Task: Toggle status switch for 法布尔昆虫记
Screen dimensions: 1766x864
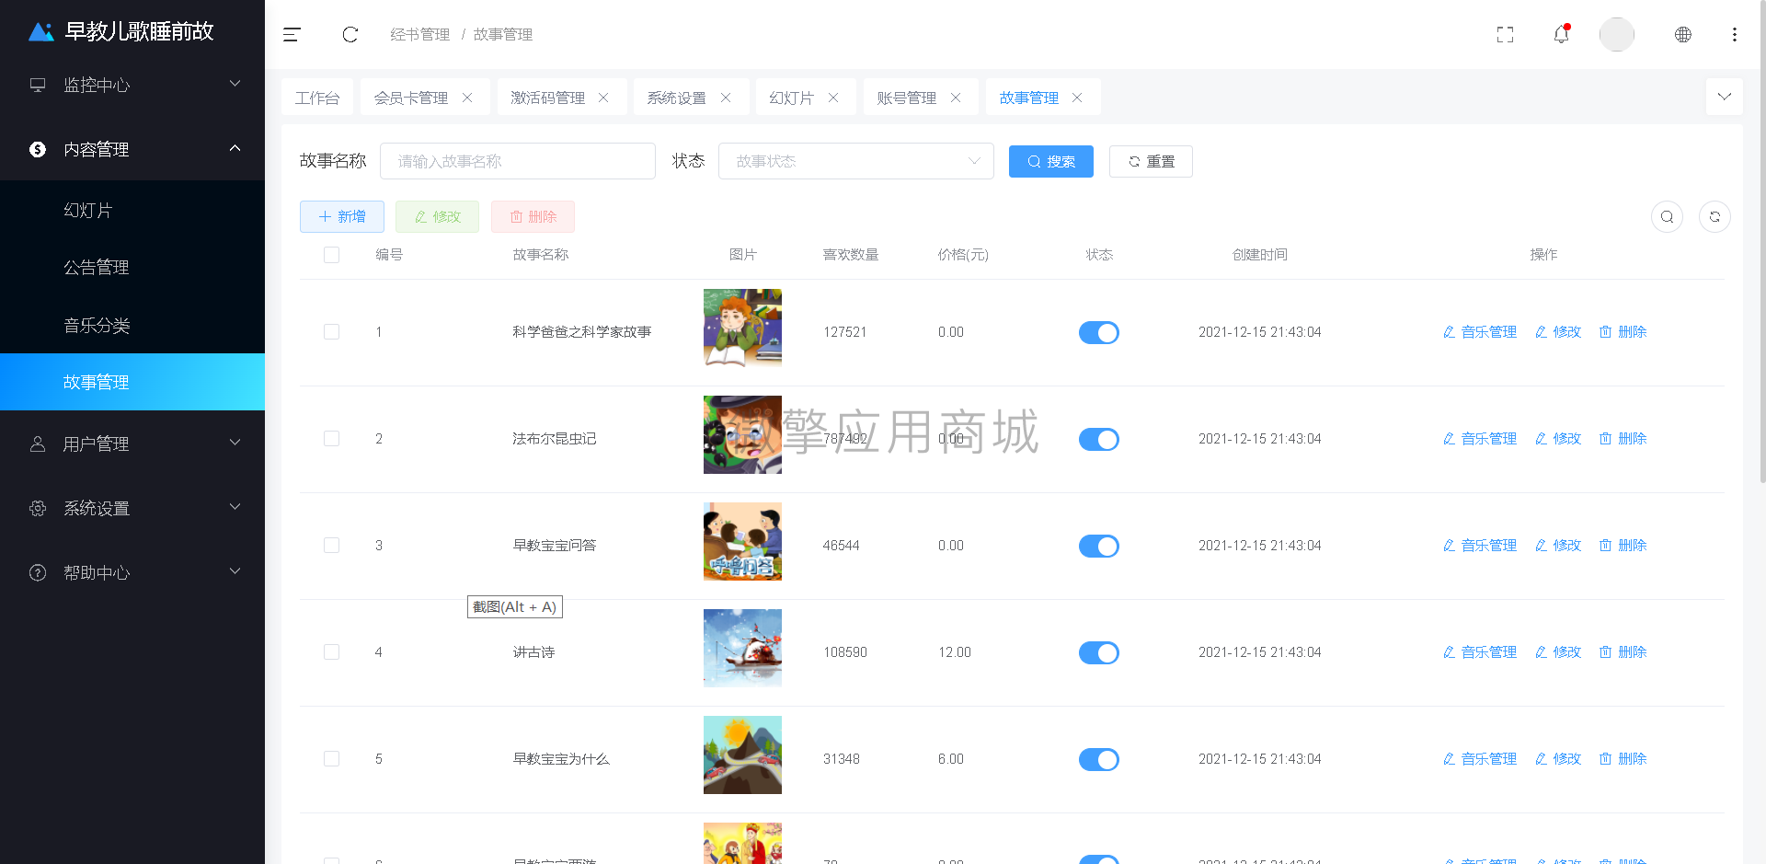Action: [x=1099, y=440]
